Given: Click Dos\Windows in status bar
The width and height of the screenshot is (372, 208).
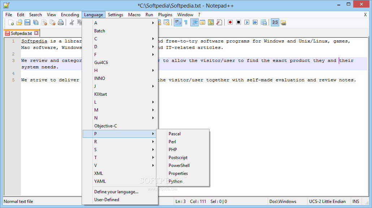Looking at the screenshot, I should pos(283,202).
